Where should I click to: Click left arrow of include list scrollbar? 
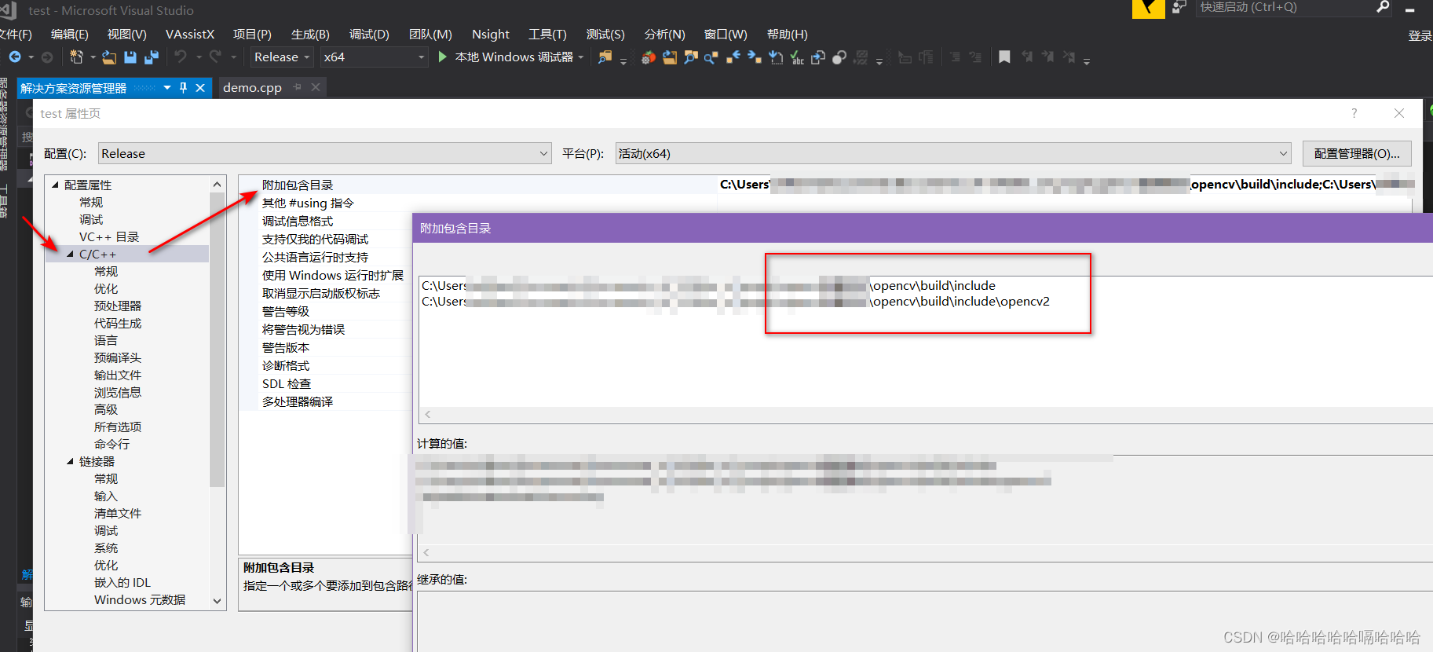pos(428,414)
